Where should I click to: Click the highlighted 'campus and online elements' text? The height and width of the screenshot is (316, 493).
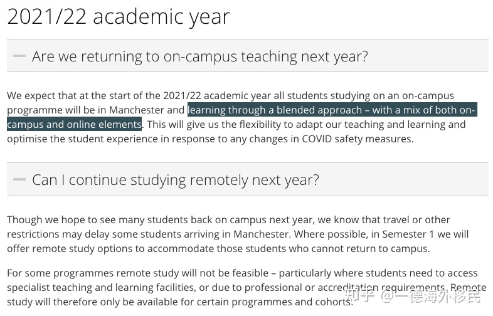(74, 125)
